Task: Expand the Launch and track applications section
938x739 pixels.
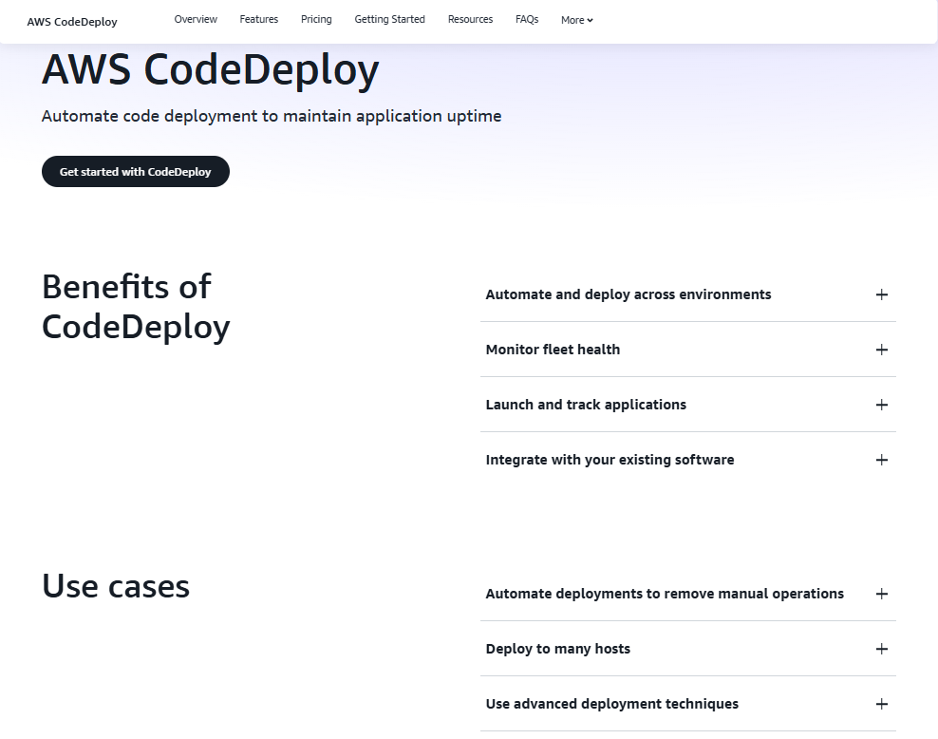Action: [x=688, y=405]
